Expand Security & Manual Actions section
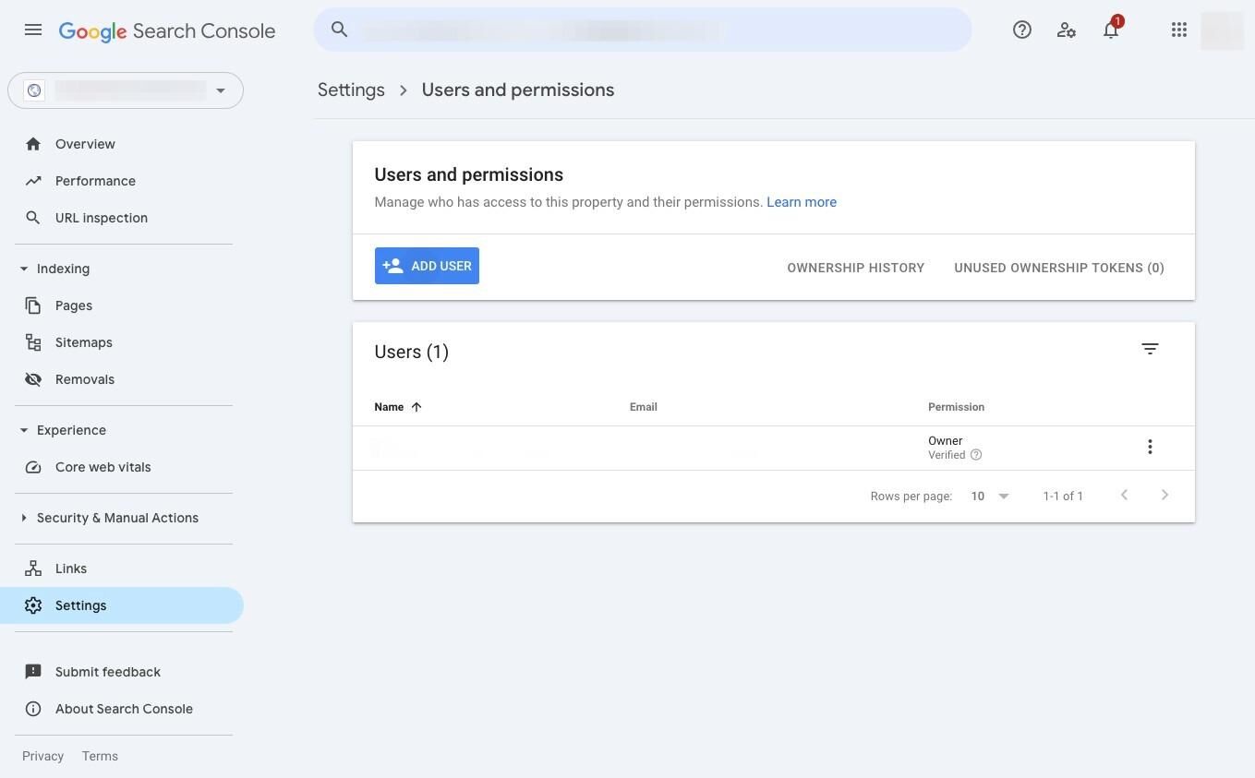The image size is (1255, 778). pos(24,518)
